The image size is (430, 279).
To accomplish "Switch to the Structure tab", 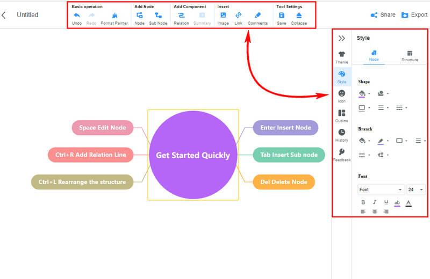I will (410, 56).
